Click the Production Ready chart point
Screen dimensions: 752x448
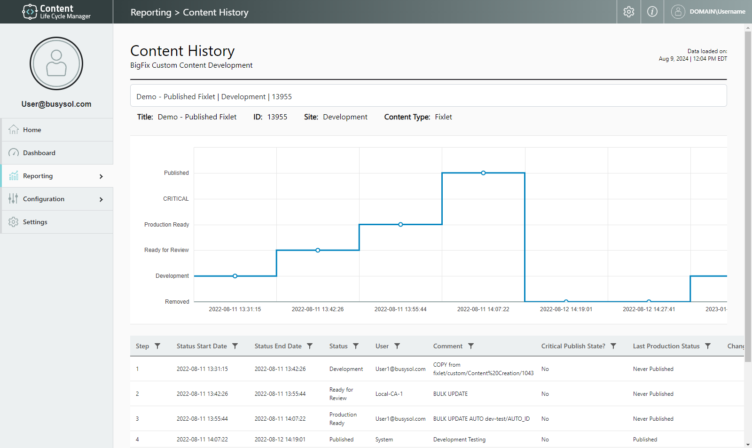[400, 224]
